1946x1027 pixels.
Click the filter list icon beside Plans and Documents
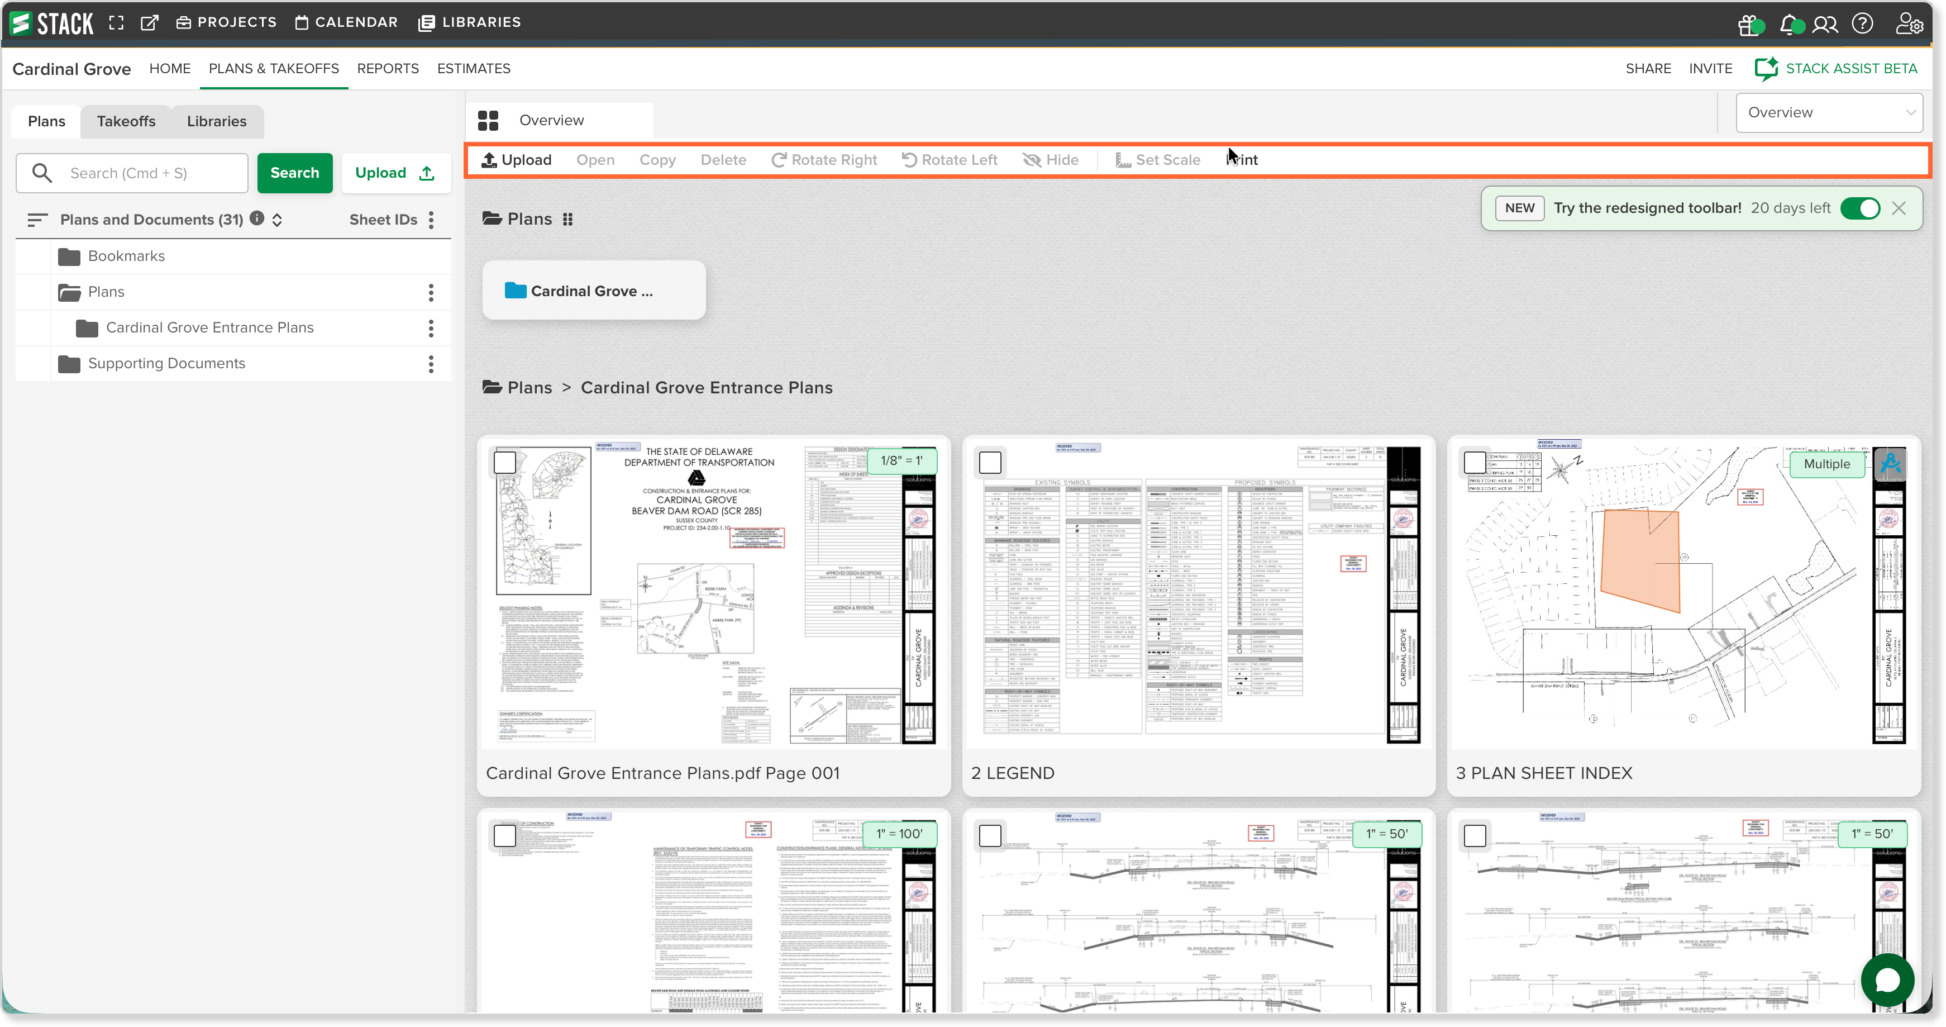[37, 220]
